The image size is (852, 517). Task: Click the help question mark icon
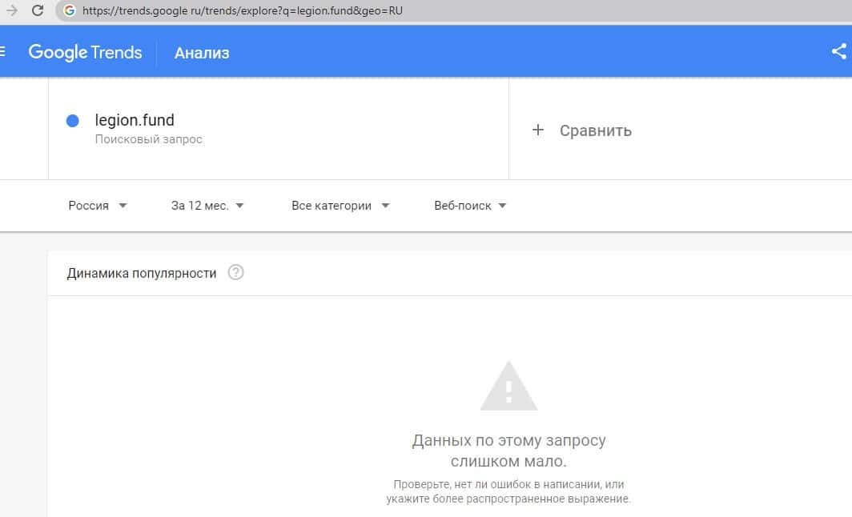pos(235,273)
